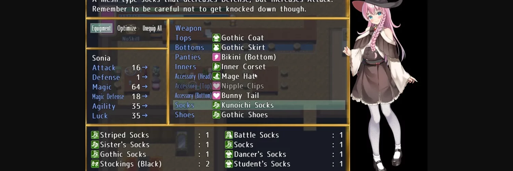The height and width of the screenshot is (171, 513).
Task: Click the grayed Nipple Clips icon
Action: click(216, 86)
